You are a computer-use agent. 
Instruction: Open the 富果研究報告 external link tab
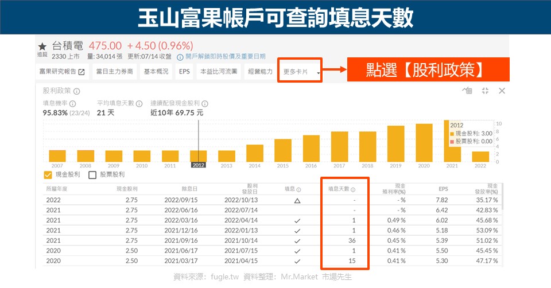pyautogui.click(x=62, y=72)
